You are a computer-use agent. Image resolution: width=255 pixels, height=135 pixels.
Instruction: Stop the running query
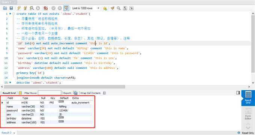(38, 8)
